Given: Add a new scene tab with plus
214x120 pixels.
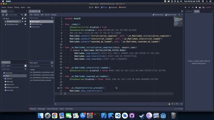Looking at the screenshot, I should [42, 11].
